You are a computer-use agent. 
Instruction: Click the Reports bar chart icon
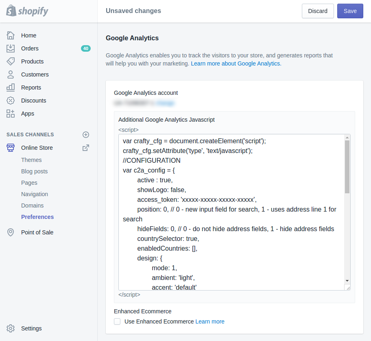(11, 87)
